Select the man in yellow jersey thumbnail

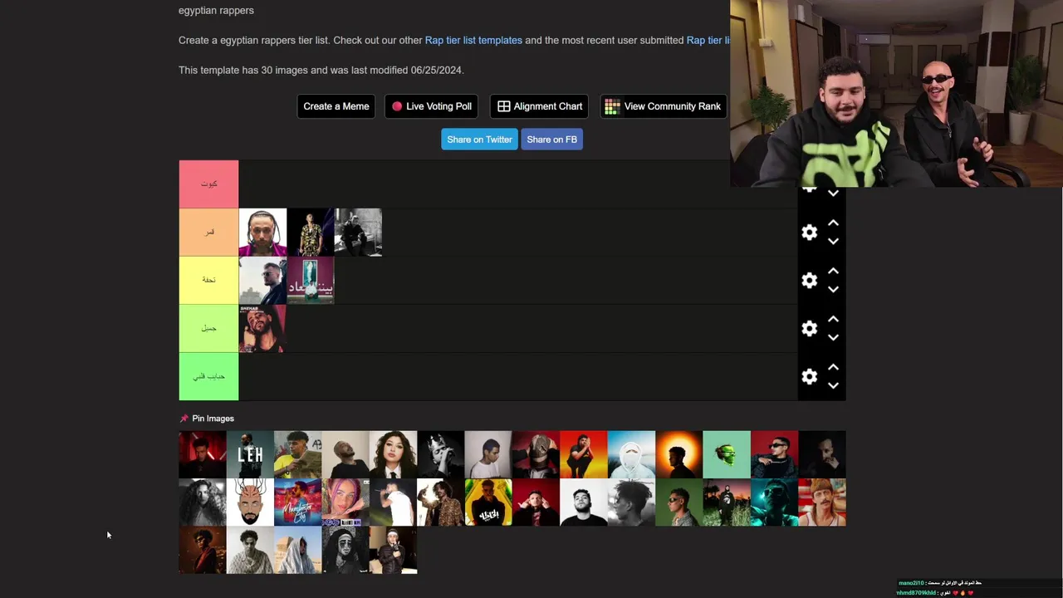[298, 454]
